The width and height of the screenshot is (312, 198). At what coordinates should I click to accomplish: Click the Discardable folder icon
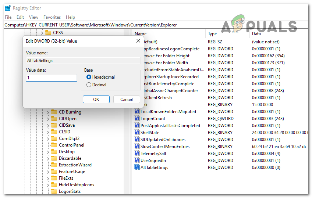[x=54, y=158]
